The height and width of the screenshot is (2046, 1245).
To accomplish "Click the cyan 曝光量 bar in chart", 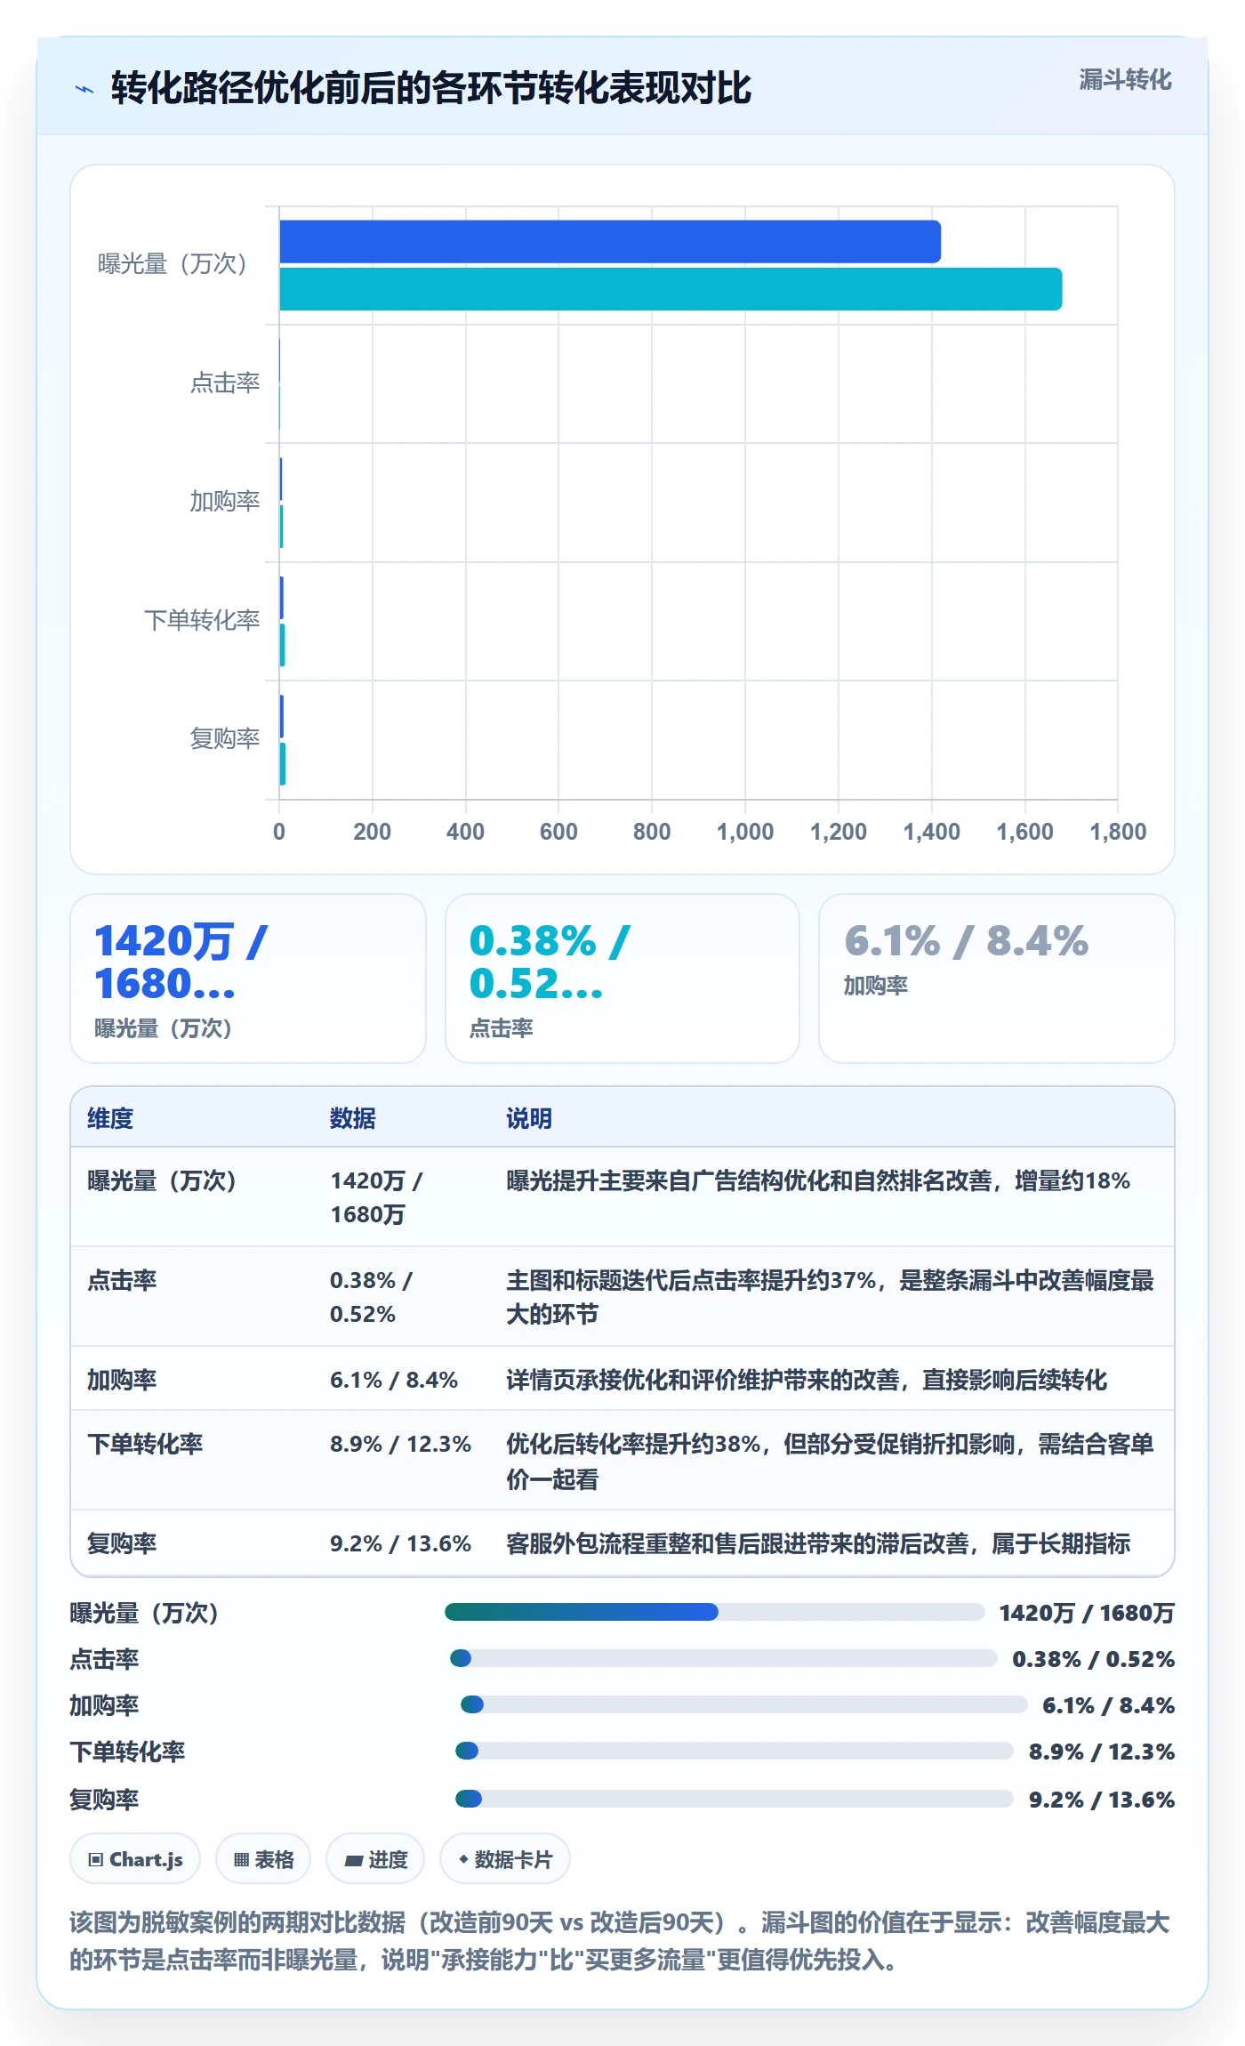I will pos(671,289).
